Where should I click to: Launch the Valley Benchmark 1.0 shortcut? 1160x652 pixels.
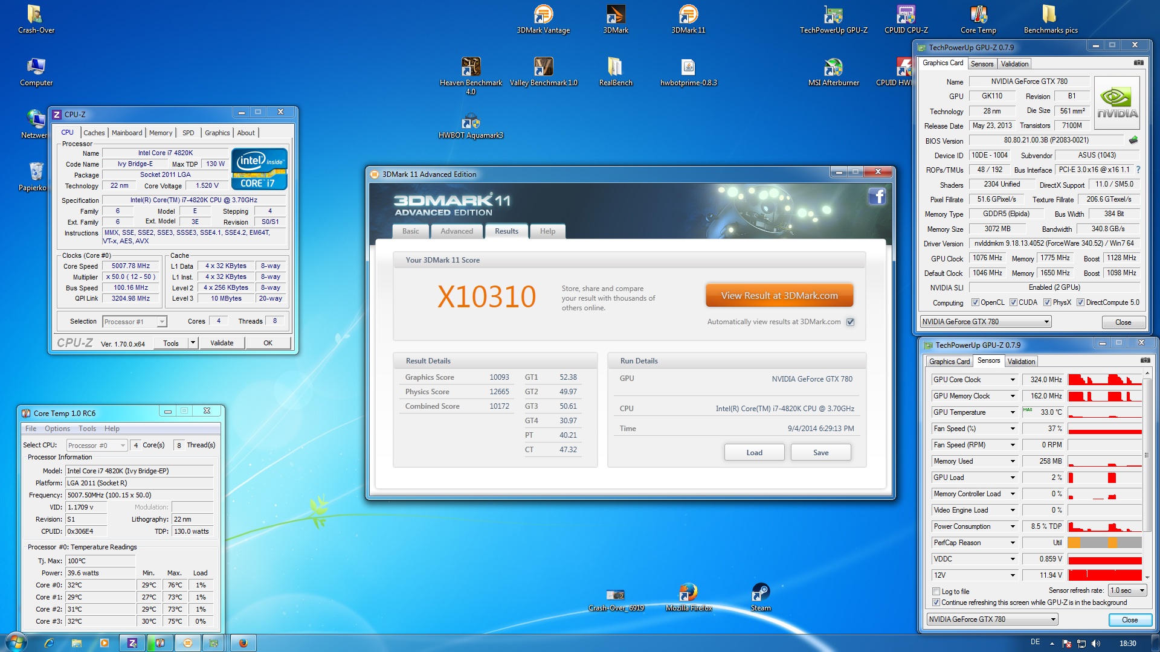coord(543,72)
